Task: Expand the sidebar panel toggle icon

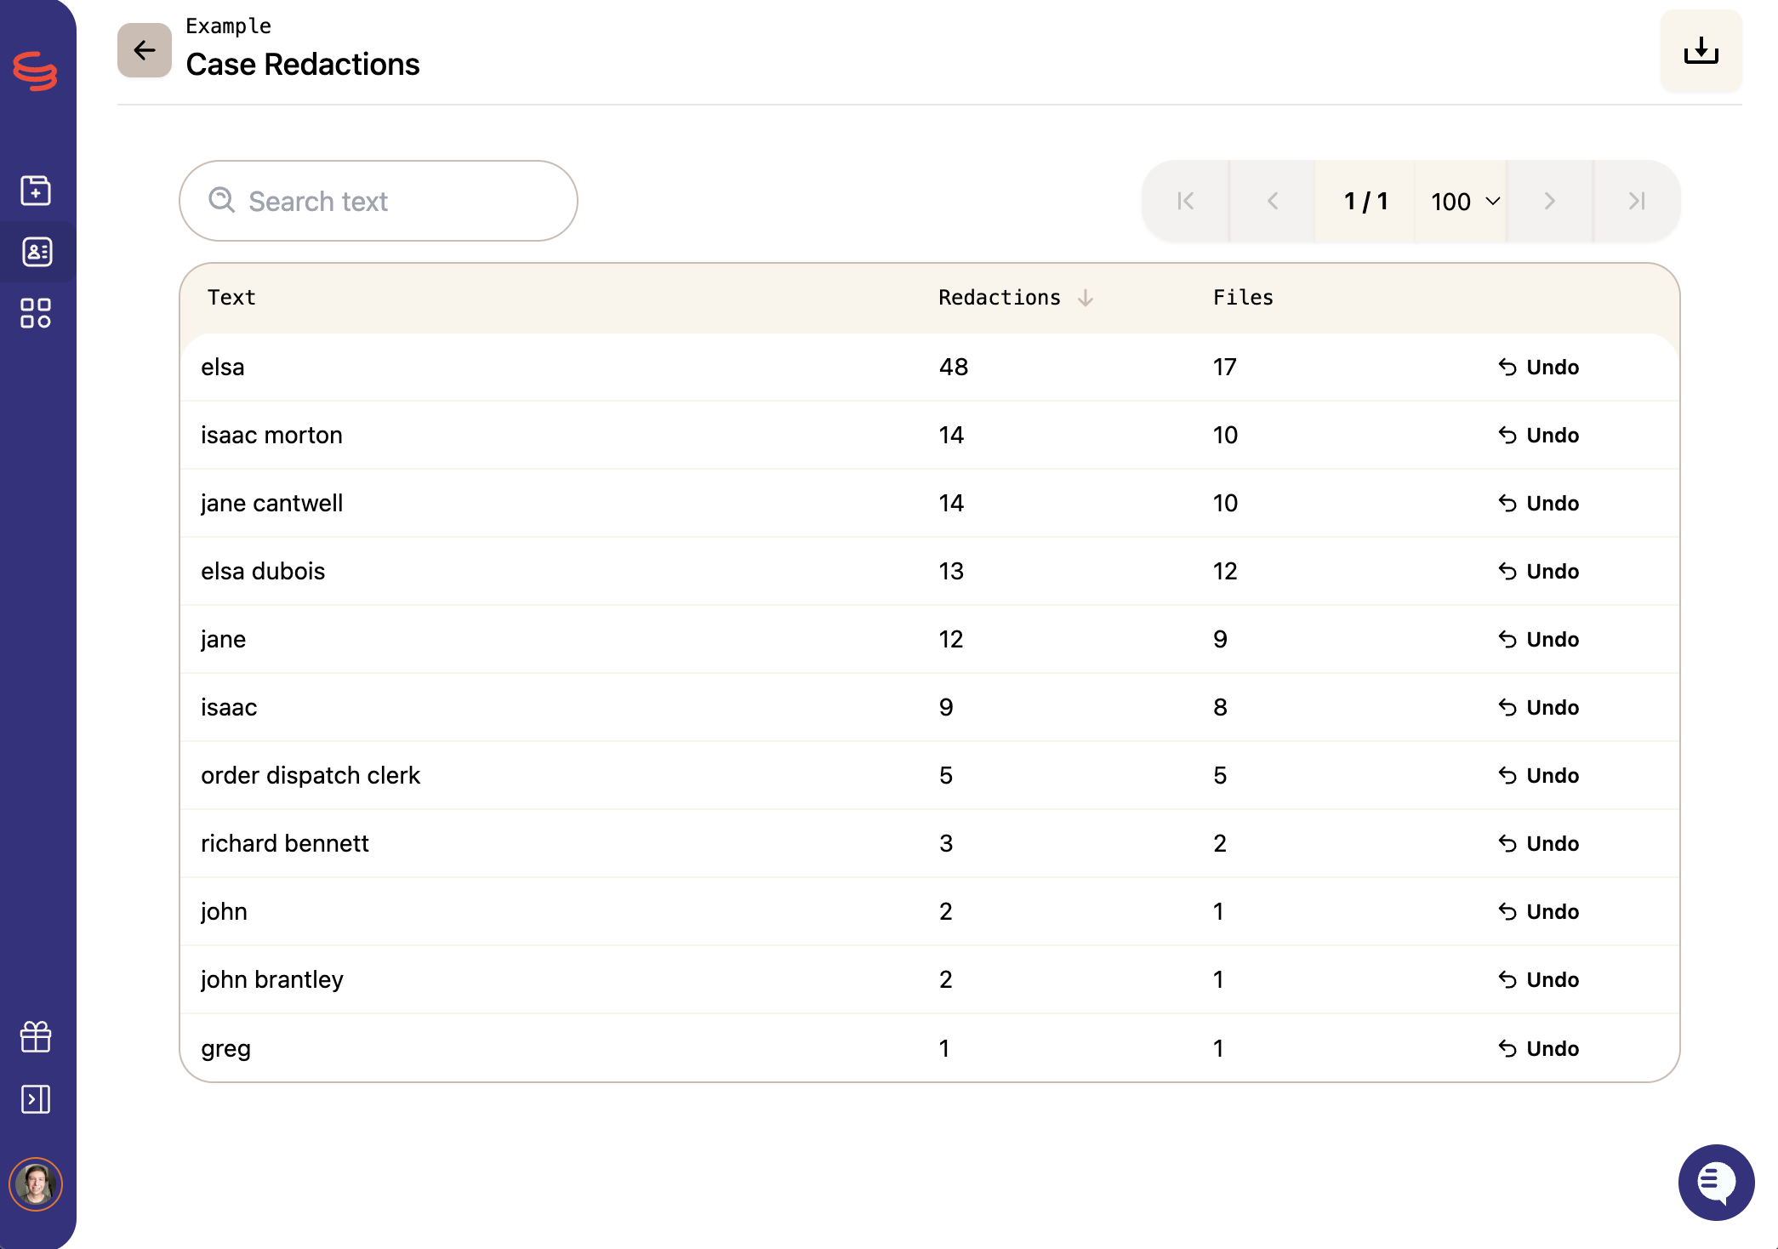Action: [36, 1099]
